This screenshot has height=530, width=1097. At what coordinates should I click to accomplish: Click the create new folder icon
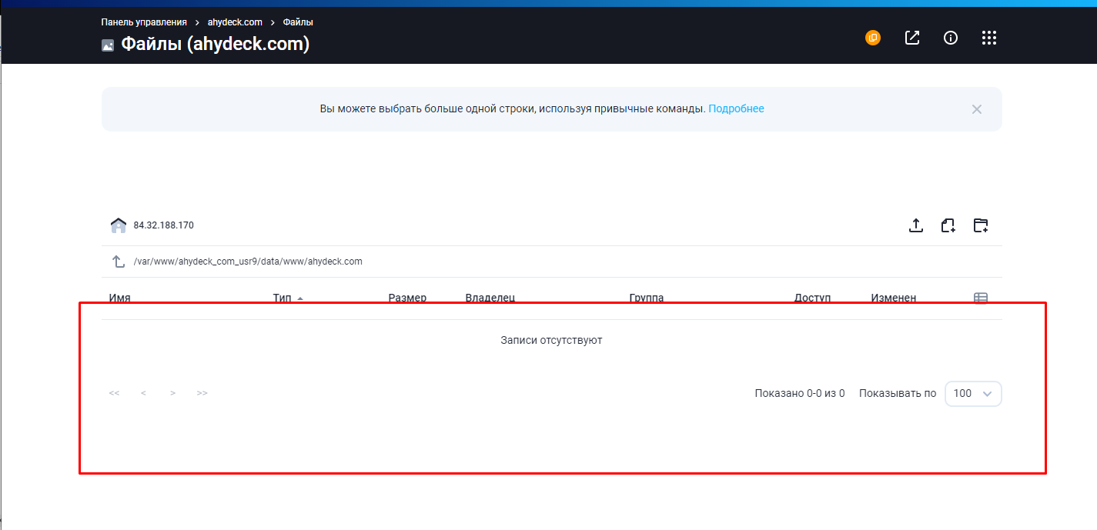(981, 225)
